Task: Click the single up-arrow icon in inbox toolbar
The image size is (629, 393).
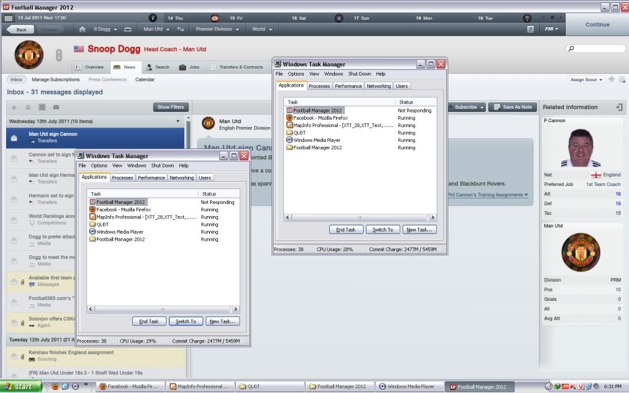Action: pyautogui.click(x=15, y=107)
